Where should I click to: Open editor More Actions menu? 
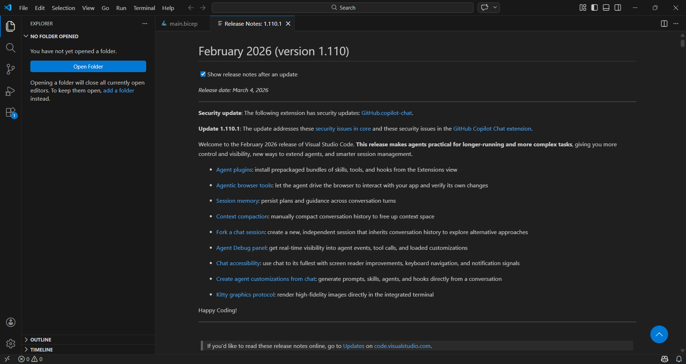pyautogui.click(x=676, y=24)
